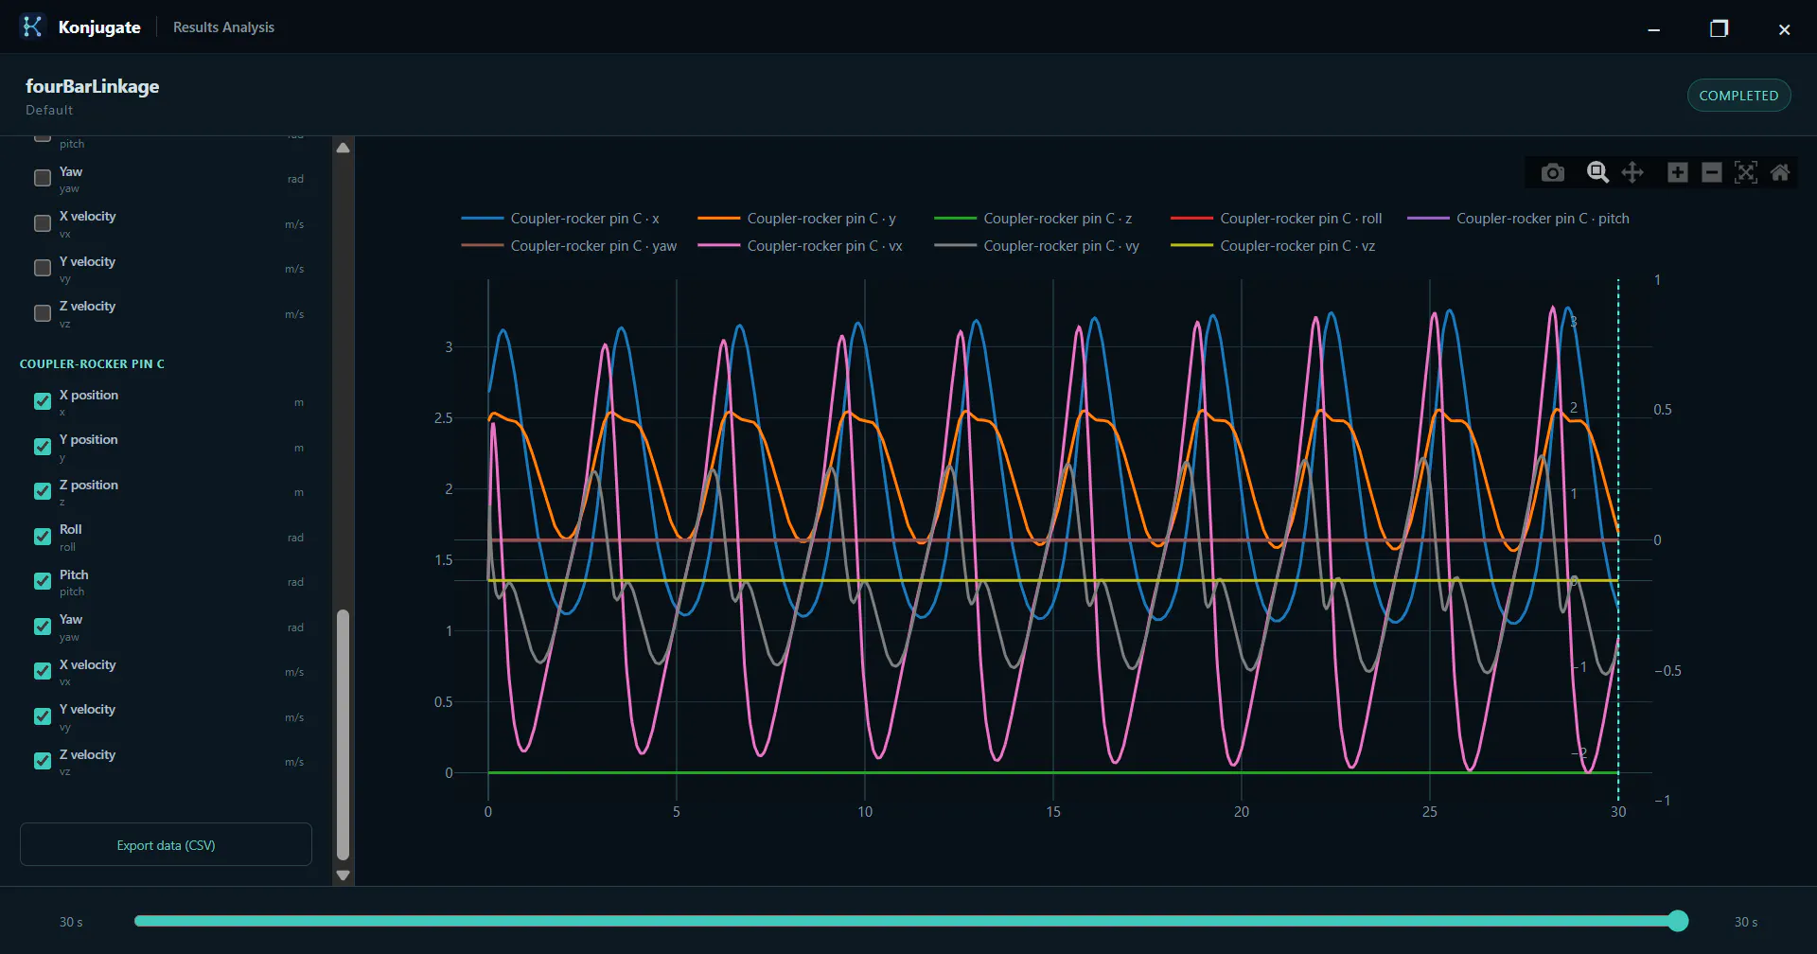Viewport: 1817px width, 954px height.
Task: Select the Pan tool
Action: tap(1632, 172)
